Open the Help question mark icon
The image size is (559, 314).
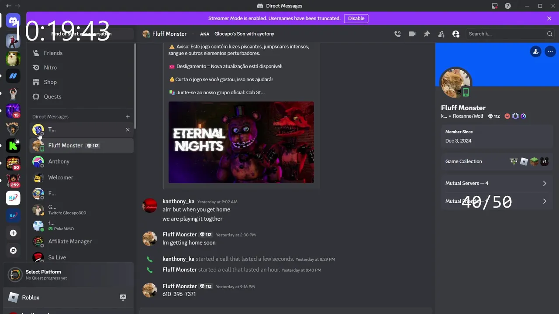tap(508, 6)
